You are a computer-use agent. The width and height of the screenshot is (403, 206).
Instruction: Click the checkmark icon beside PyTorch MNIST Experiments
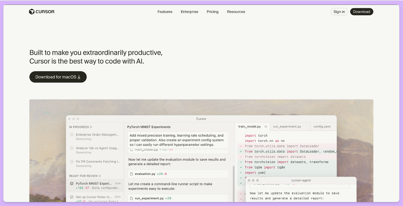pos(72,184)
